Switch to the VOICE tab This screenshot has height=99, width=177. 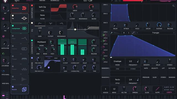(17, 1)
